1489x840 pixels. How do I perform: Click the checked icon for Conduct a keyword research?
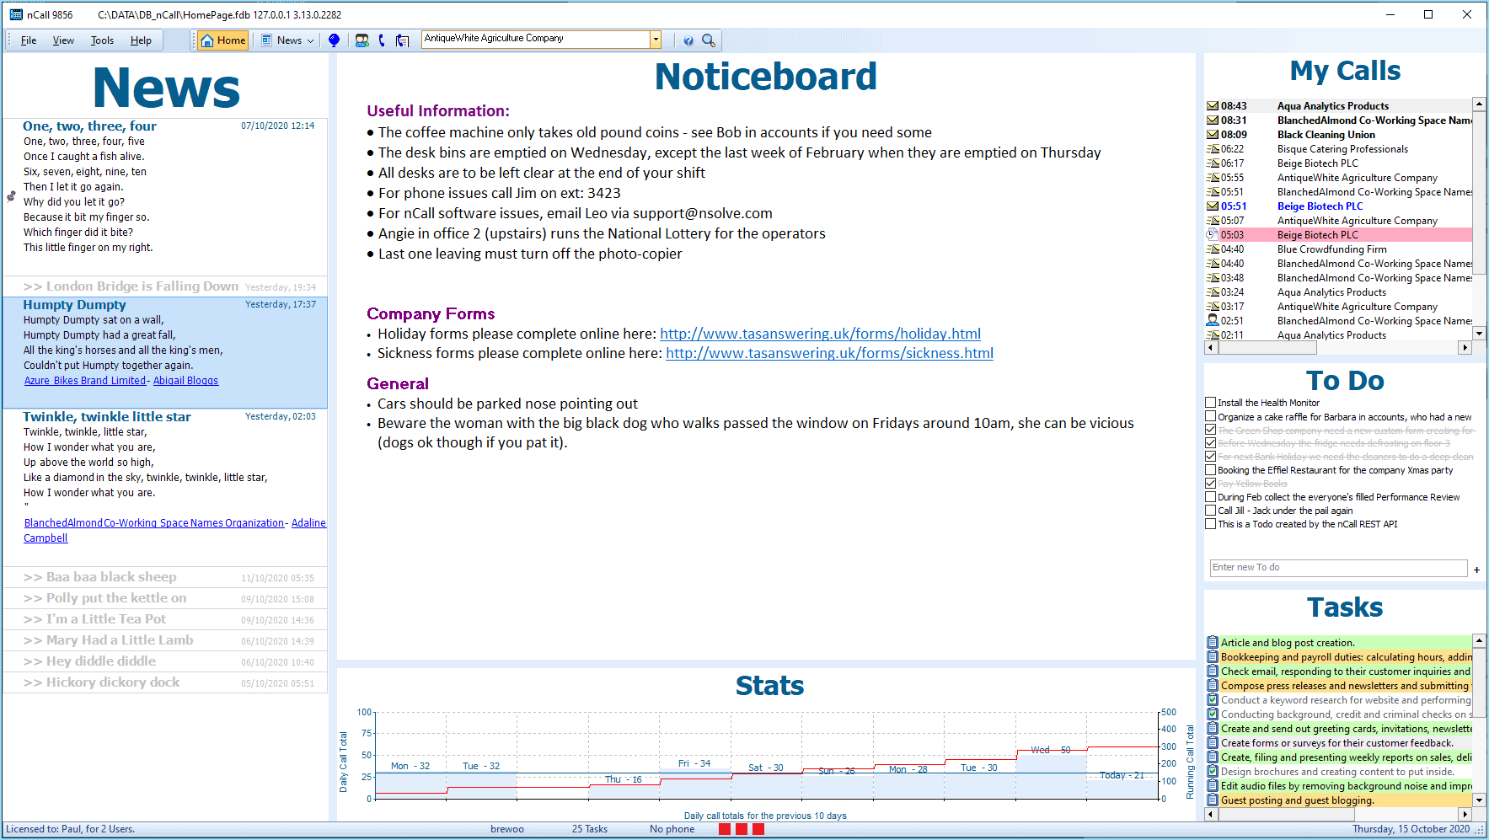pyautogui.click(x=1213, y=700)
